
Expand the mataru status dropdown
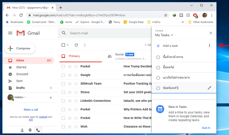[x=25, y=97]
